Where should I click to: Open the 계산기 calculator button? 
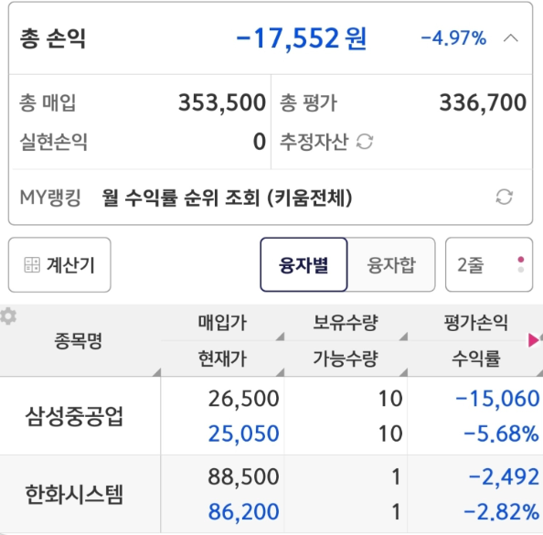click(59, 264)
